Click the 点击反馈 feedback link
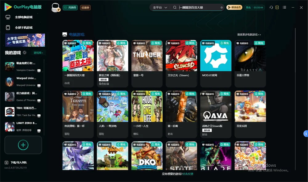The height and width of the screenshot is (182, 308). point(188,174)
